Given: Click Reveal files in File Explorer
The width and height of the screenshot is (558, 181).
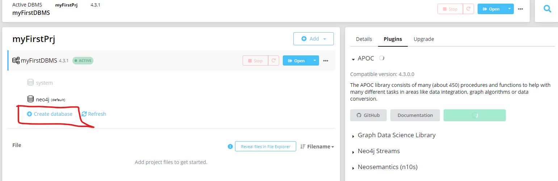Looking at the screenshot, I should (x=265, y=147).
